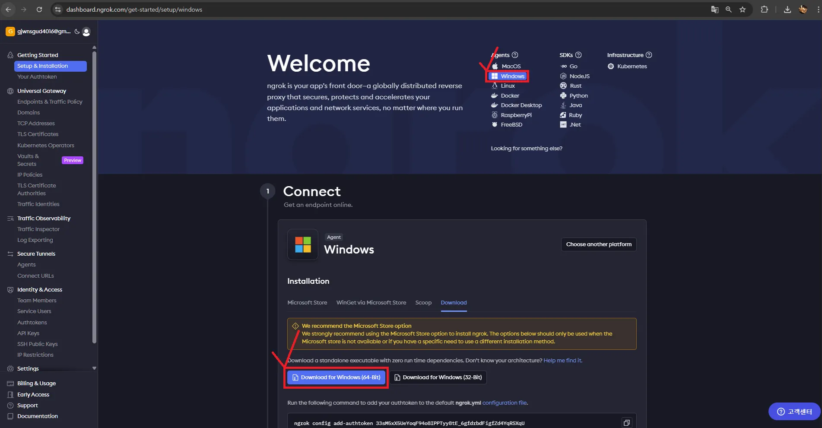Switch to Microsoft Store installation tab
This screenshot has width=822, height=428.
pyautogui.click(x=307, y=302)
